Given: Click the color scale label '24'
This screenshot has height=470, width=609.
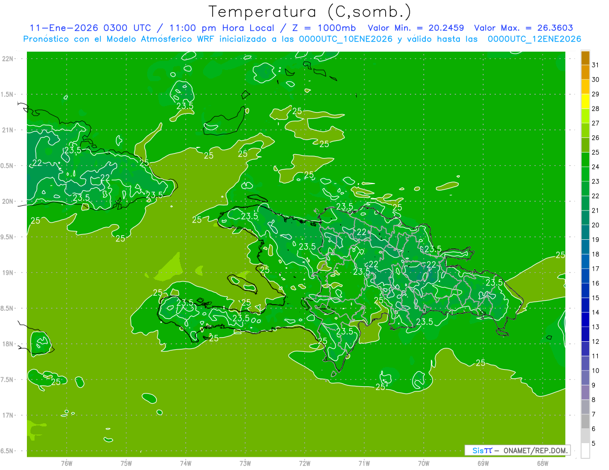Looking at the screenshot, I should [596, 167].
